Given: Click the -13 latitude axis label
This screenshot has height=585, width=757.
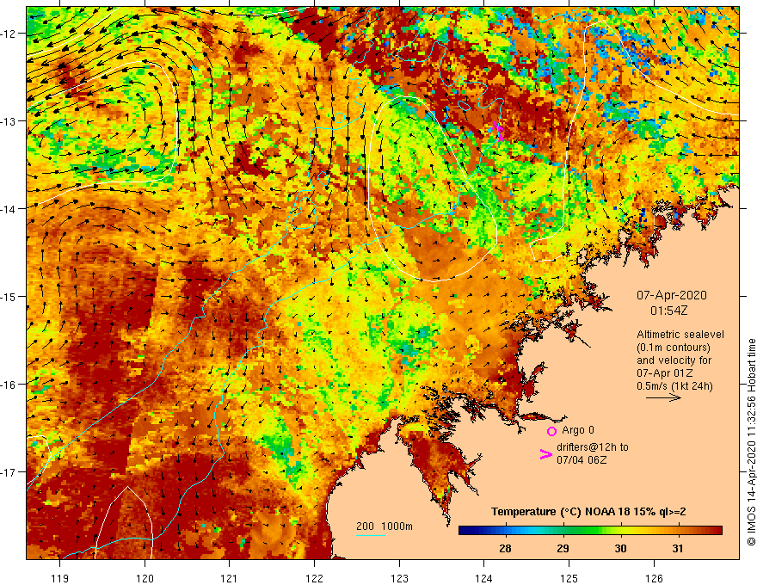Looking at the screenshot, I should [10, 121].
